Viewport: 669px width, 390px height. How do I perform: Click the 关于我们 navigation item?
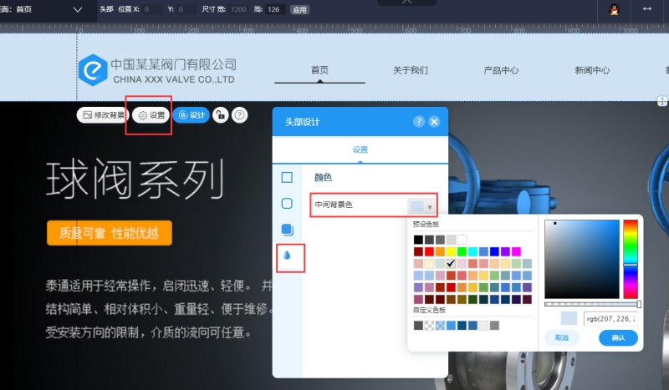(410, 70)
